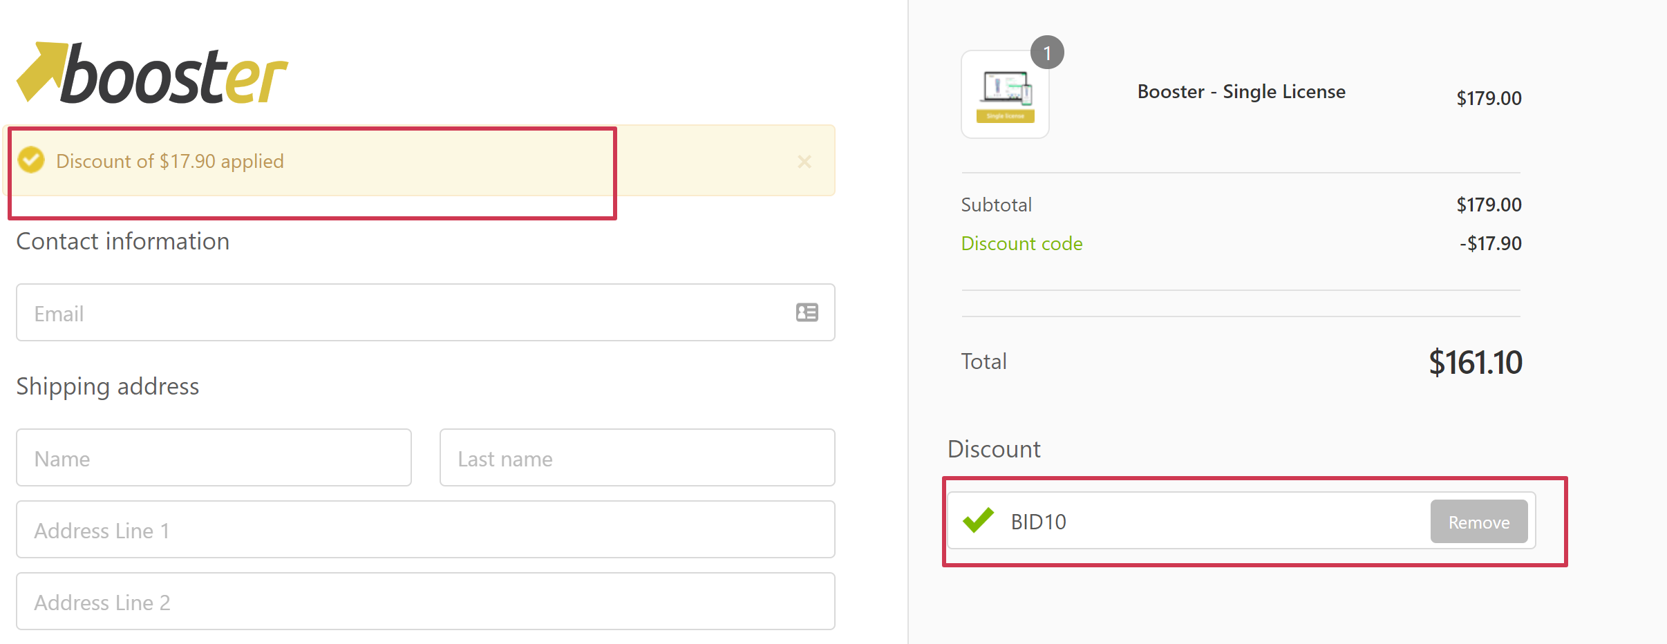Click the Last name input field
This screenshot has width=1667, height=644.
[636, 457]
